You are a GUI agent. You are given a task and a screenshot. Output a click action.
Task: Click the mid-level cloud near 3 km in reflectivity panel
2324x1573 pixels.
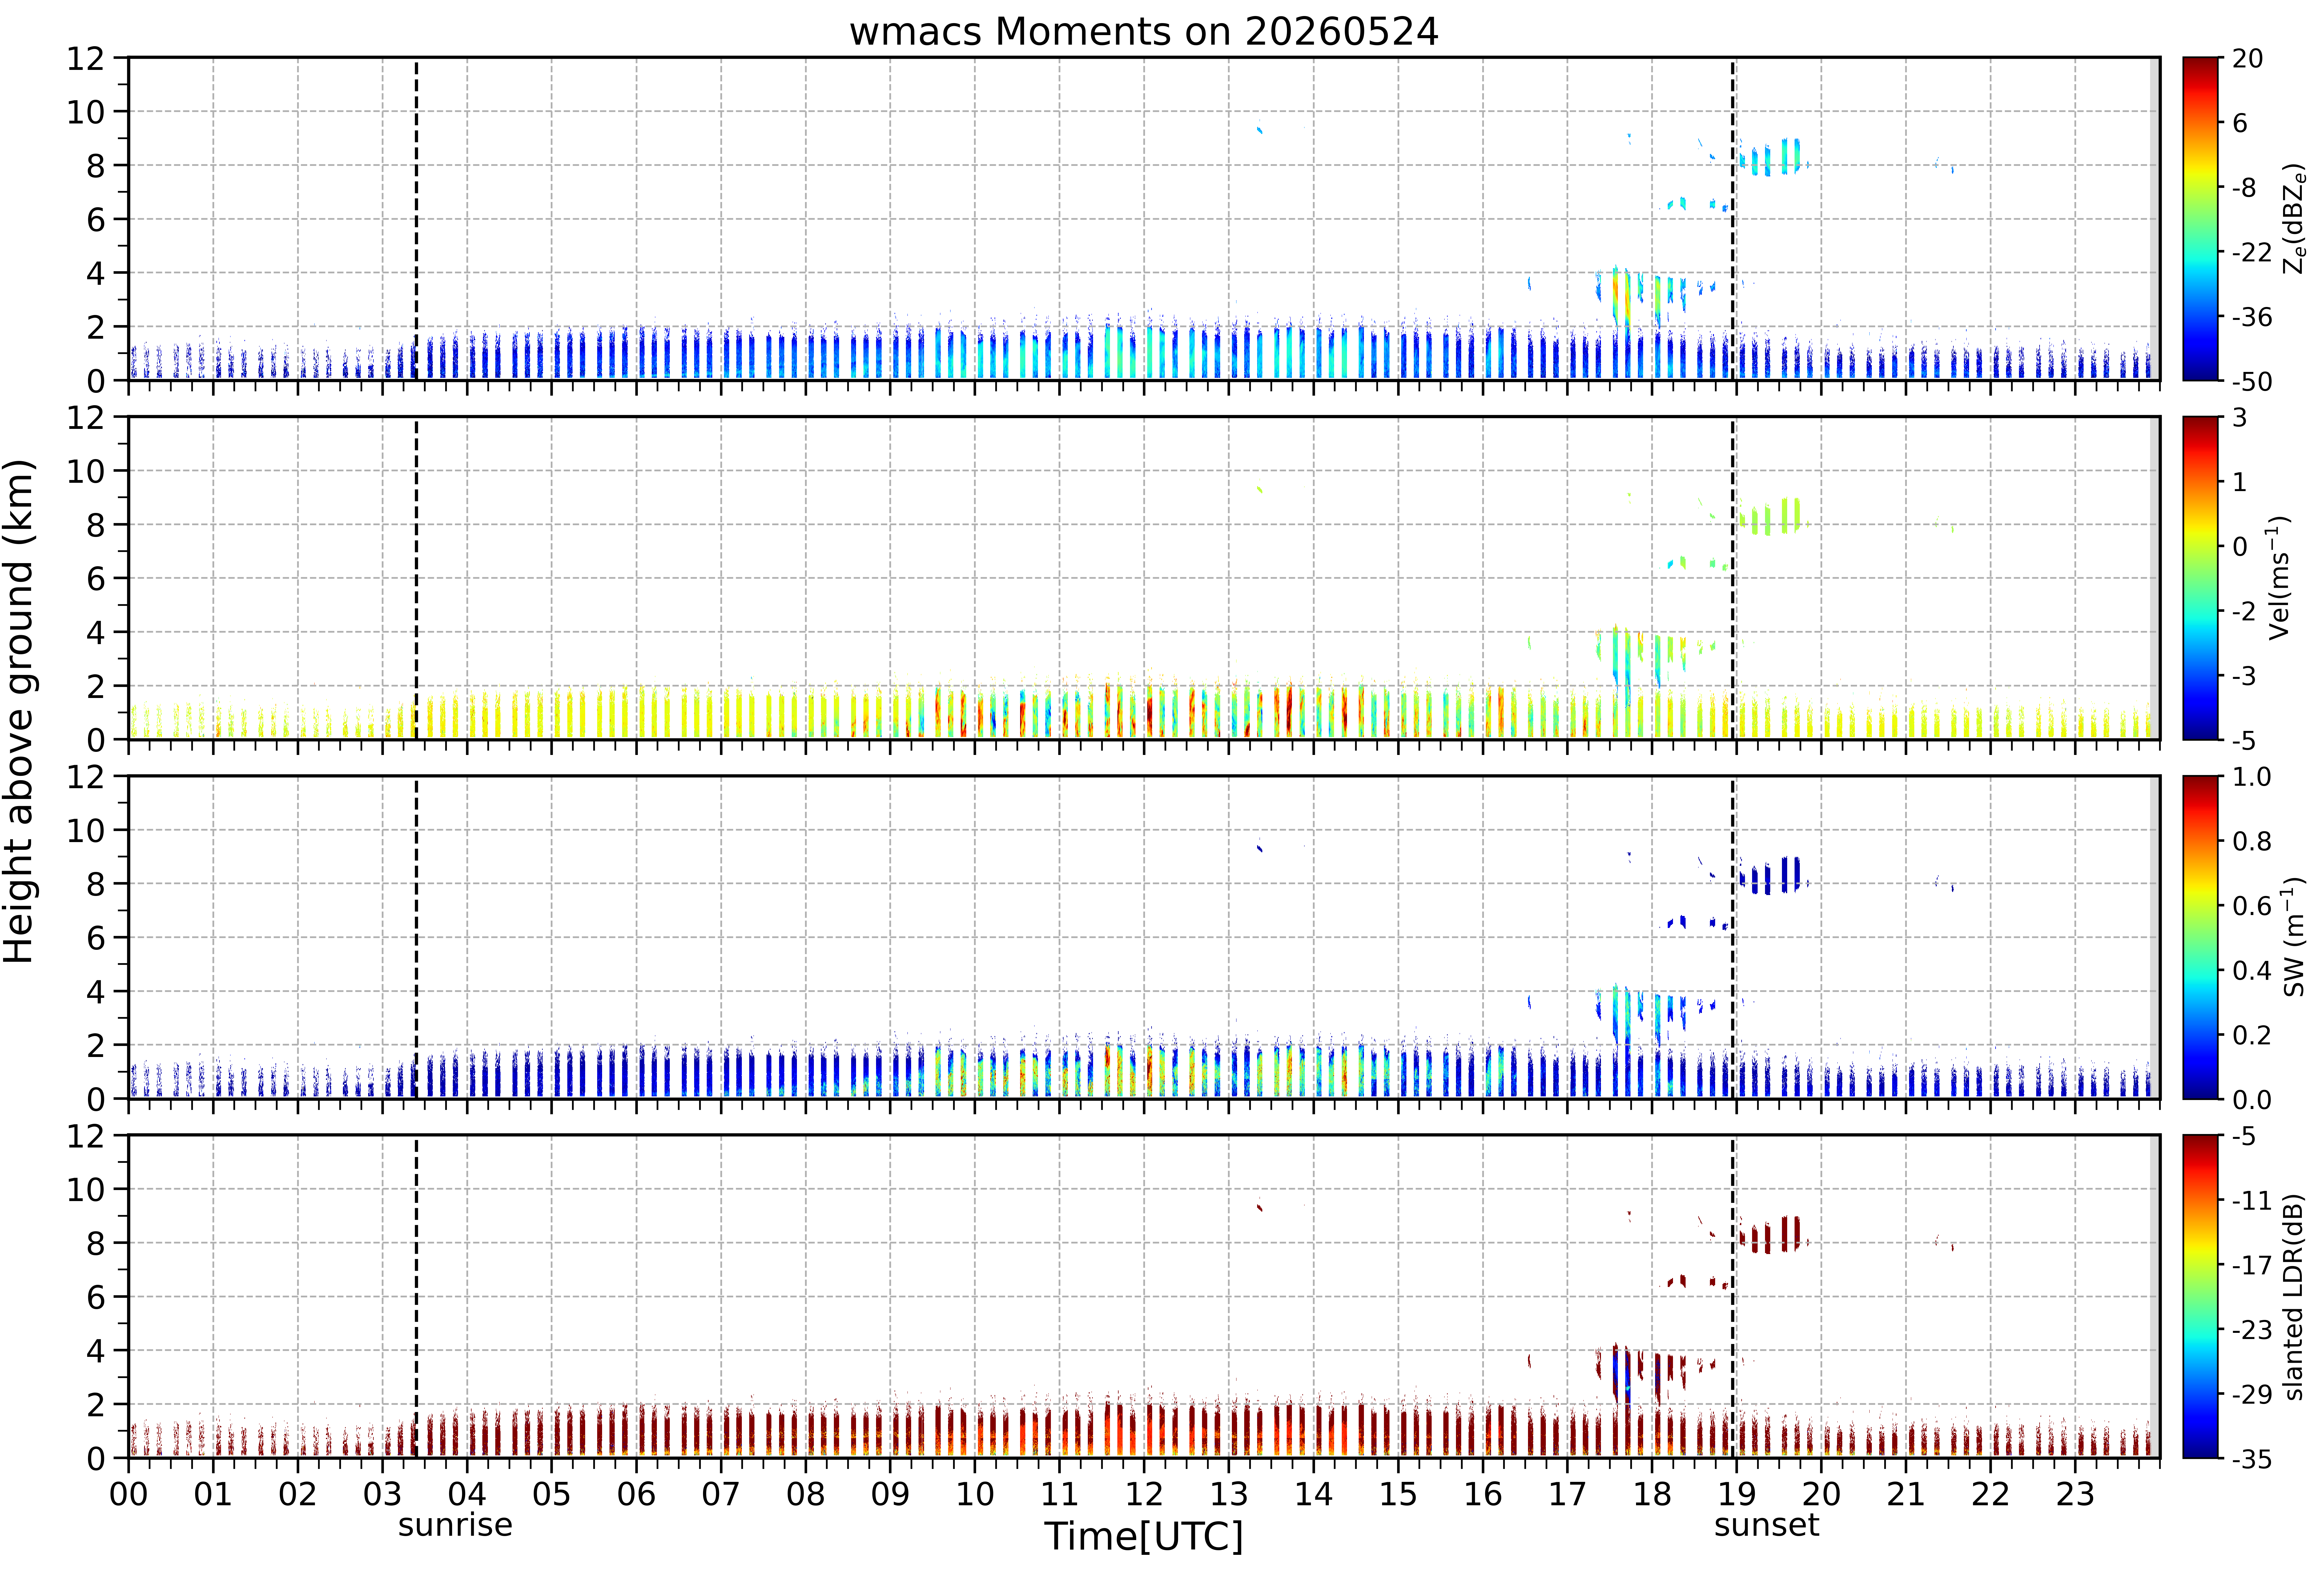click(x=1640, y=293)
